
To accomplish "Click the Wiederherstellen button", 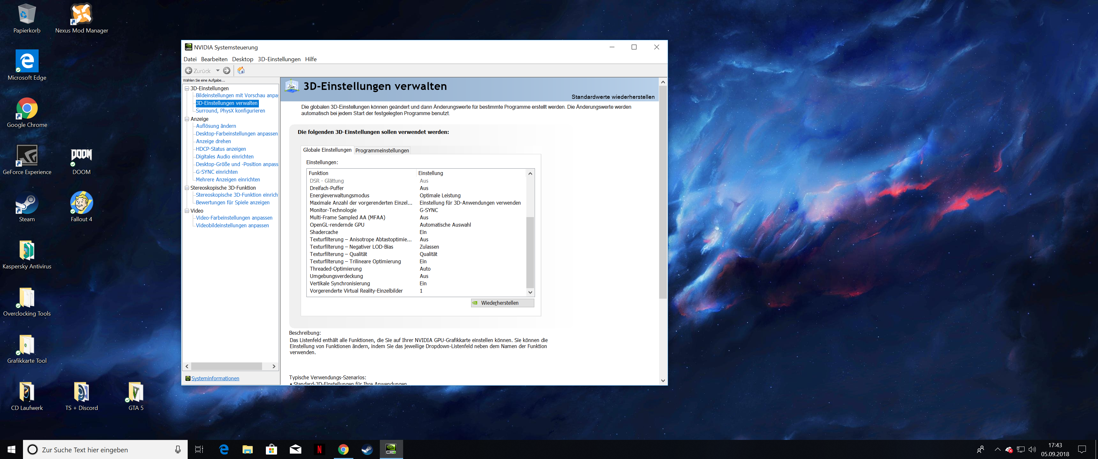I will 502,303.
